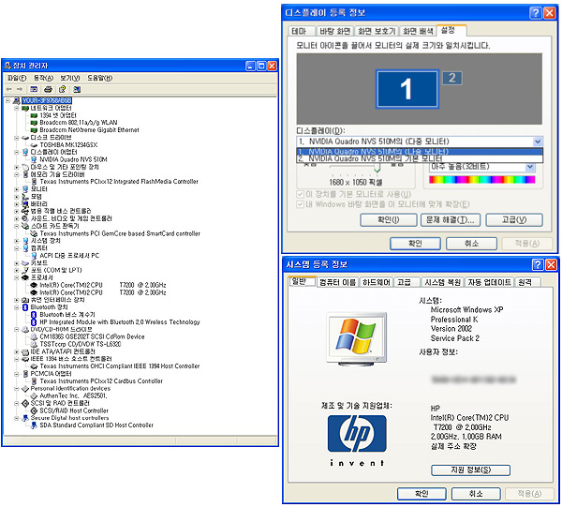Click the help question mark in 디스플레이 등록 정보
Screen dimensions: 562x507
click(x=536, y=13)
